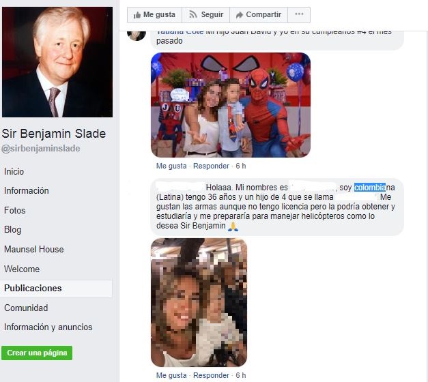Follow the page with Seguir button
Screen dimensions: 428x382
point(206,15)
